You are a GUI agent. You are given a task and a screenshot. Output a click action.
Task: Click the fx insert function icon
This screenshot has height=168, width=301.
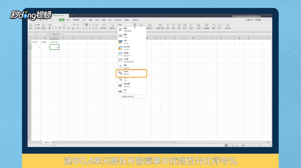57,34
